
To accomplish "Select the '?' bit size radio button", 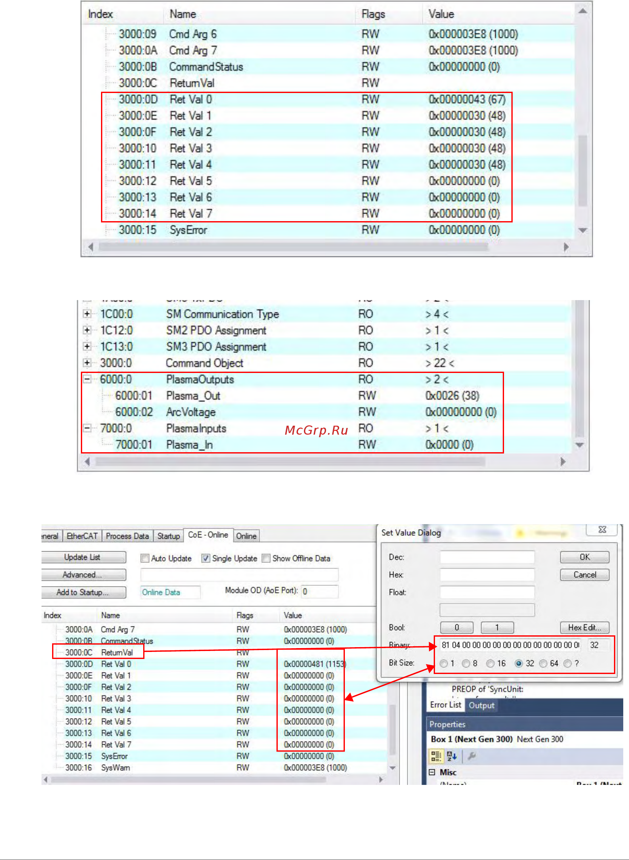I will click(x=567, y=663).
